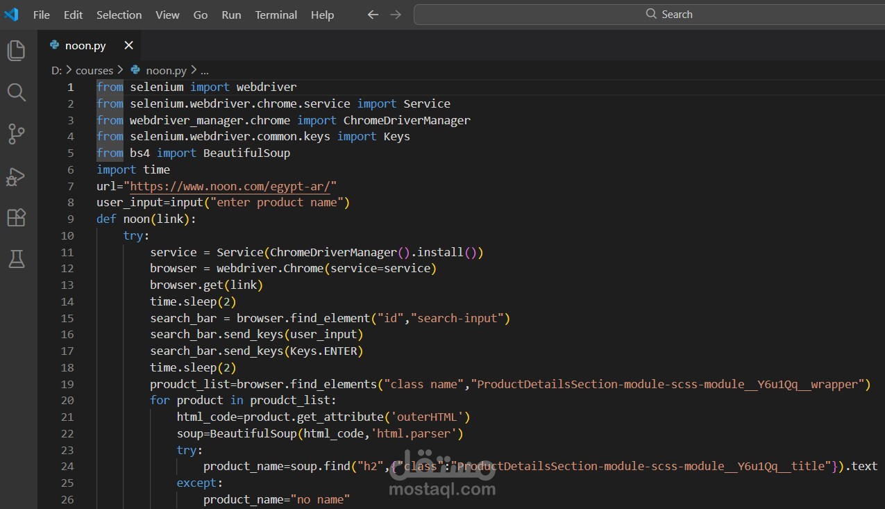Close the noon.py tab
The image size is (885, 509).
coord(128,45)
